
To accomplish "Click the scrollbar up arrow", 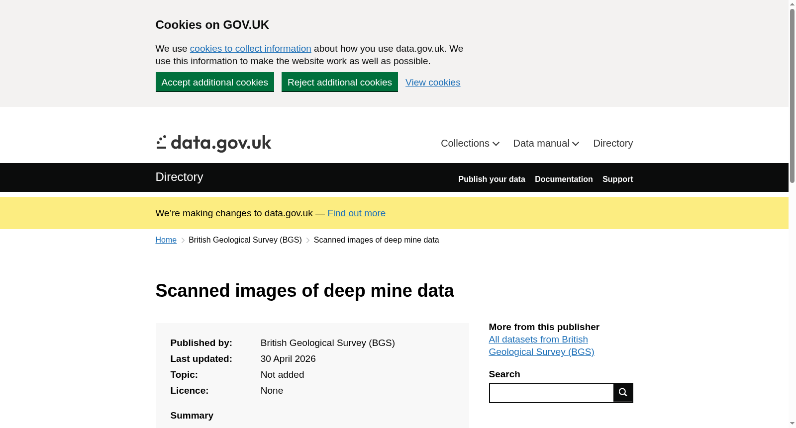I will tap(792, 4).
